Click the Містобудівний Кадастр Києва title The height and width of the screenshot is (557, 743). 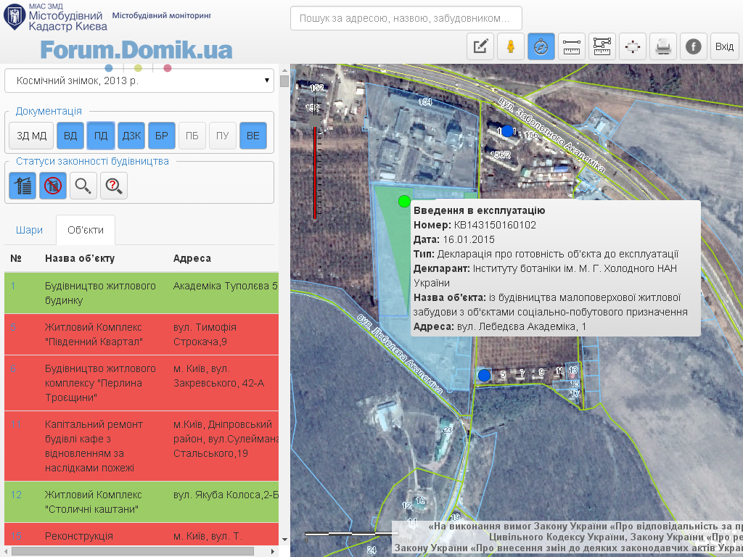click(67, 21)
